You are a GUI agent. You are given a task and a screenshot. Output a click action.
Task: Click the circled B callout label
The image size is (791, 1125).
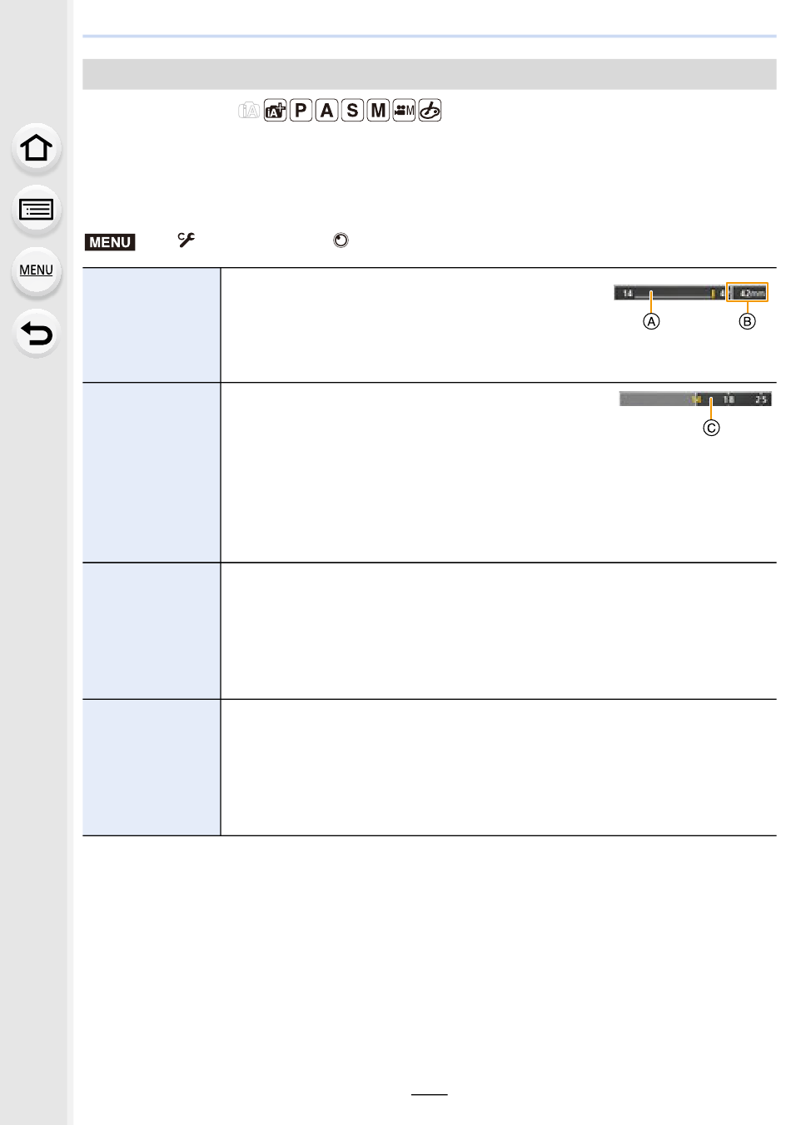[748, 321]
